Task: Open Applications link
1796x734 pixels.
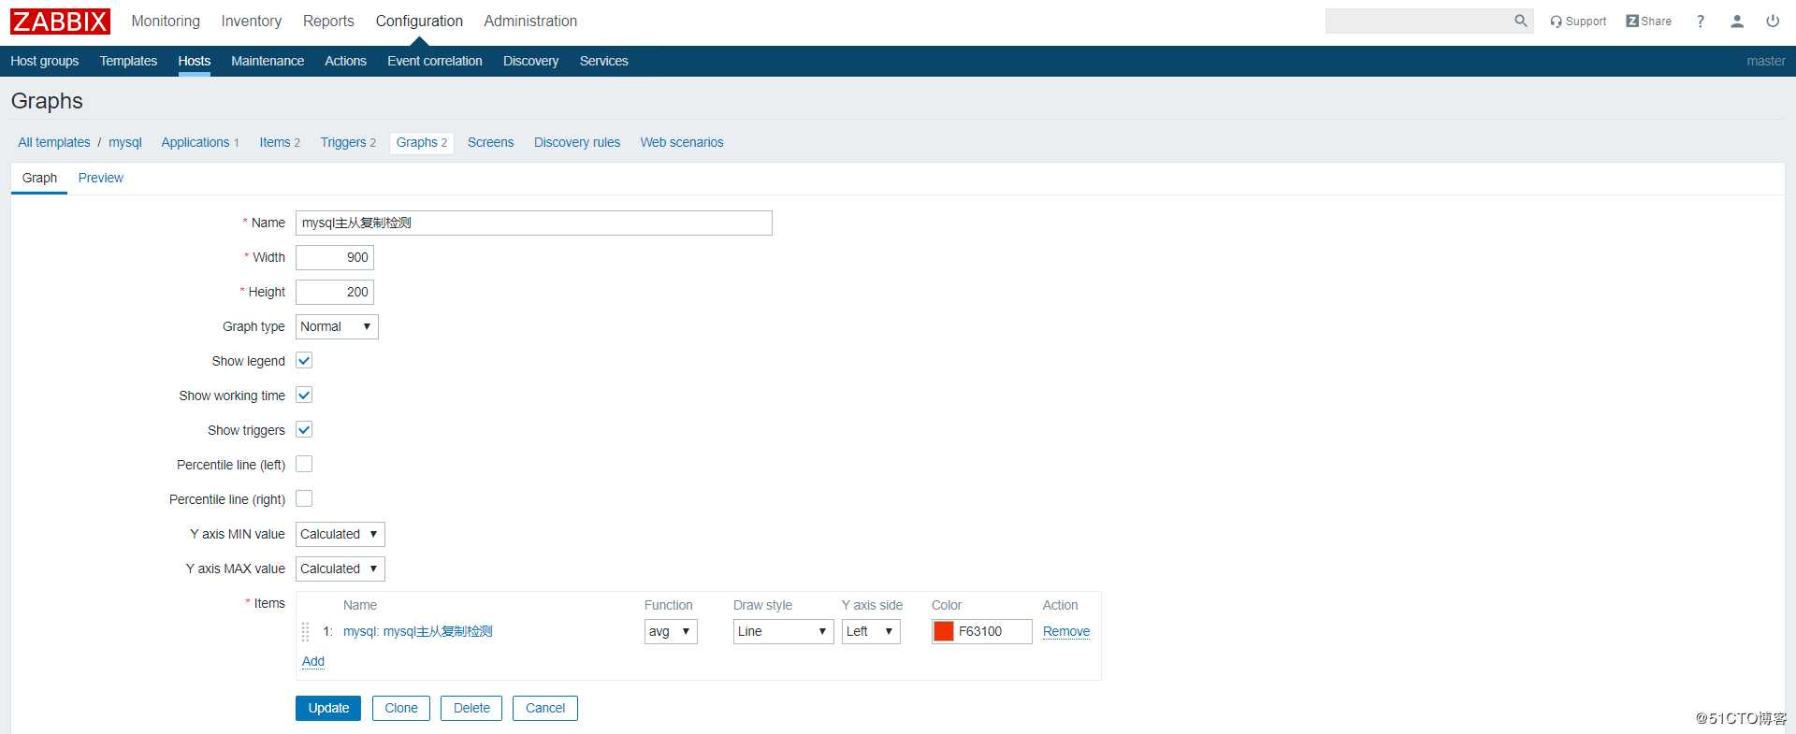Action: click(195, 142)
